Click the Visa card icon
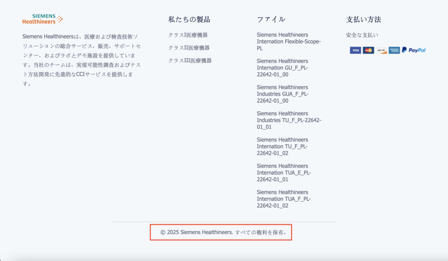Image resolution: width=448 pixels, height=261 pixels. click(355, 50)
